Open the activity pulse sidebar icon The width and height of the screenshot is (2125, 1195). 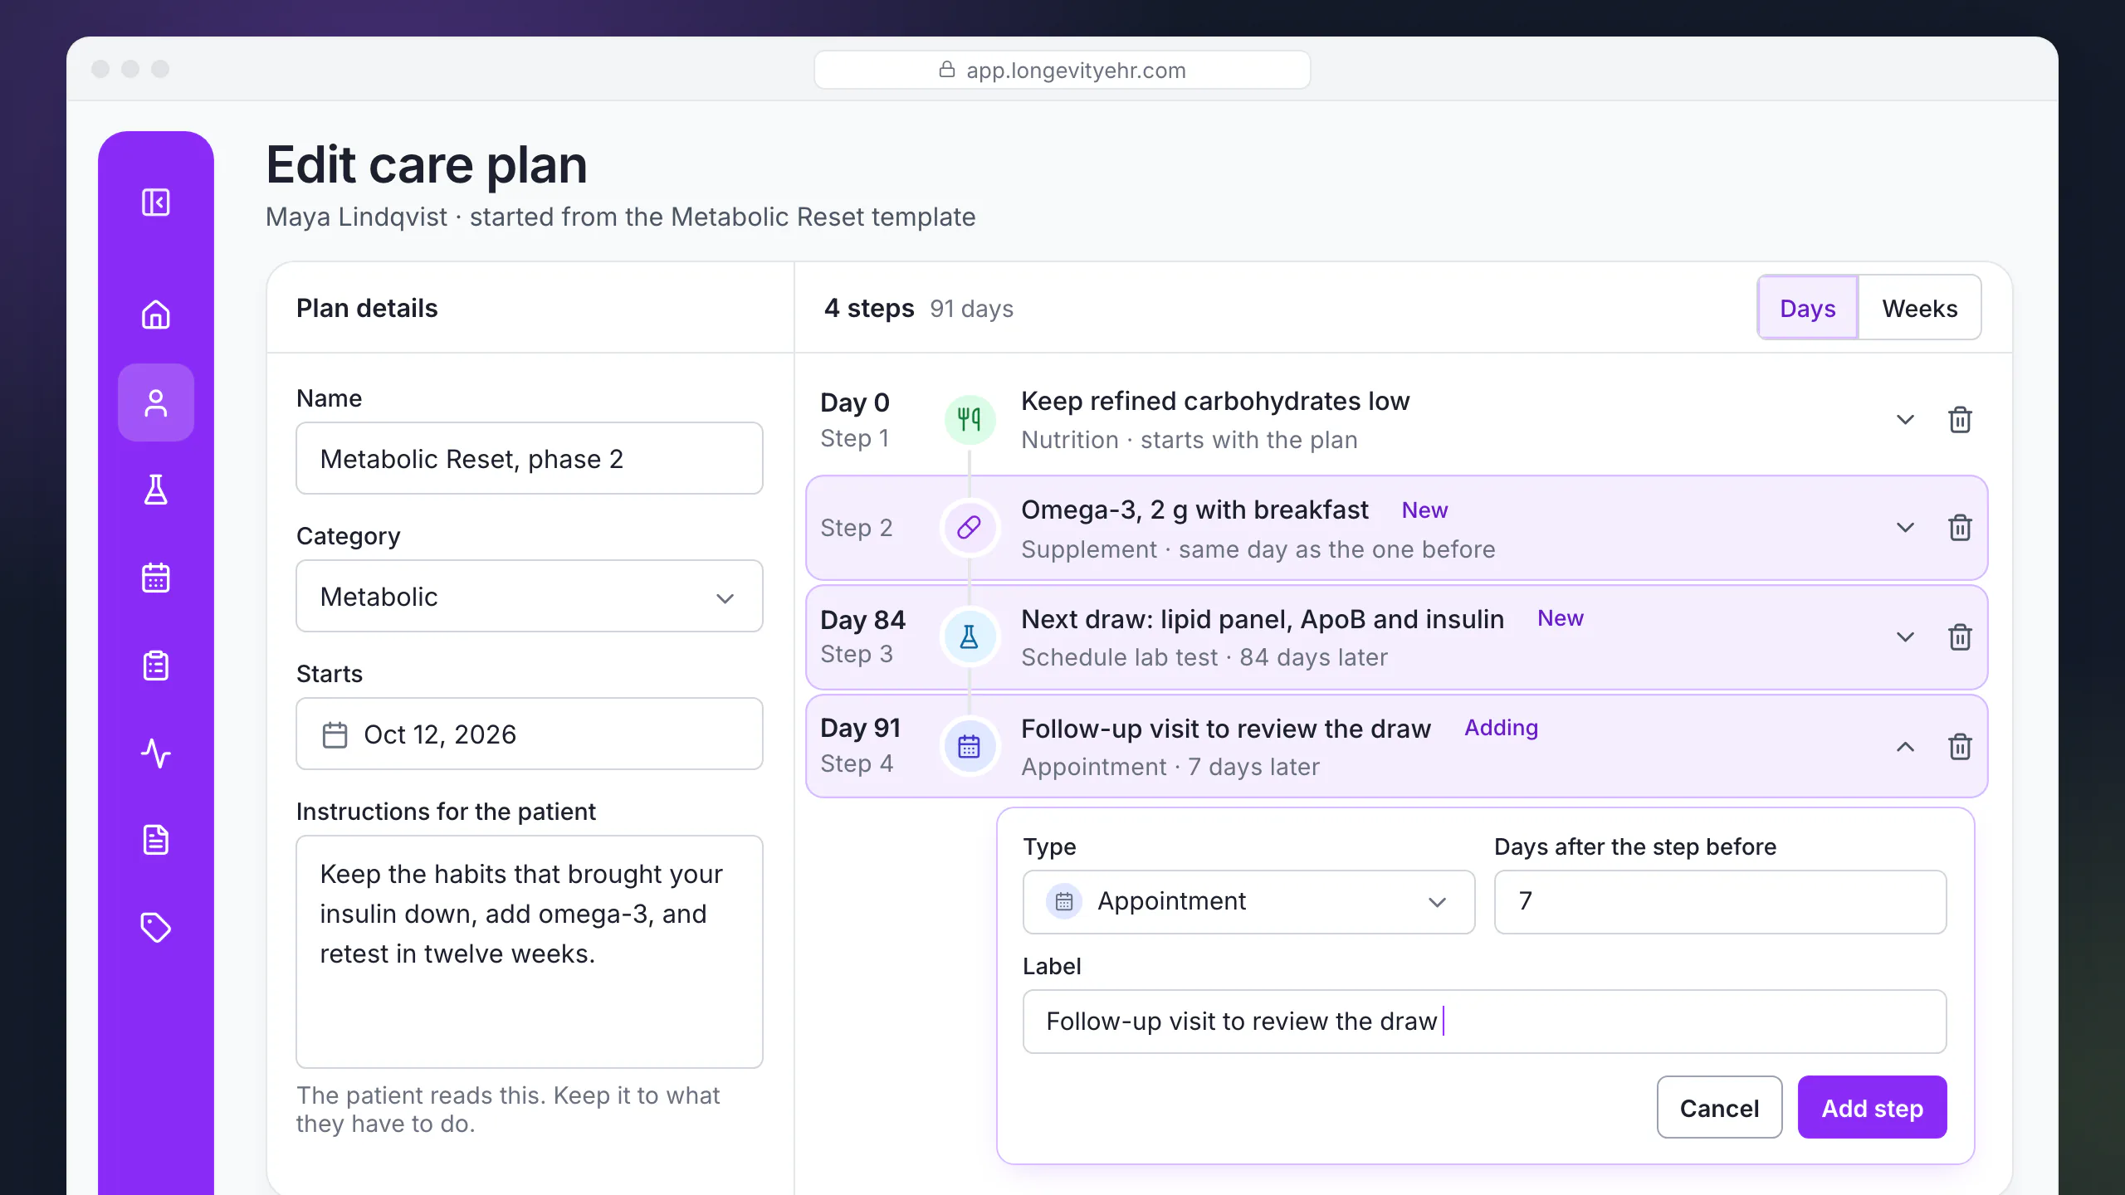pos(156,753)
